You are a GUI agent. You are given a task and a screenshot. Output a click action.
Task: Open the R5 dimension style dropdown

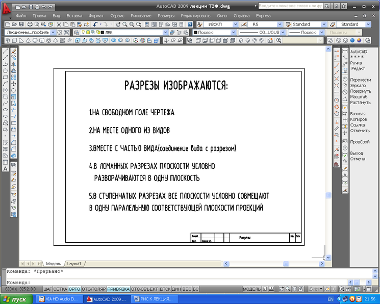280,24
